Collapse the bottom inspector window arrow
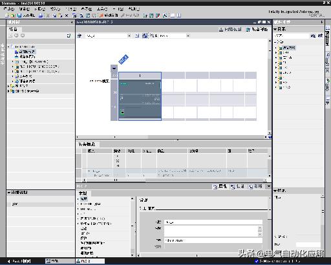Image resolution: width=331 pixels, height=265 pixels. click(x=269, y=186)
